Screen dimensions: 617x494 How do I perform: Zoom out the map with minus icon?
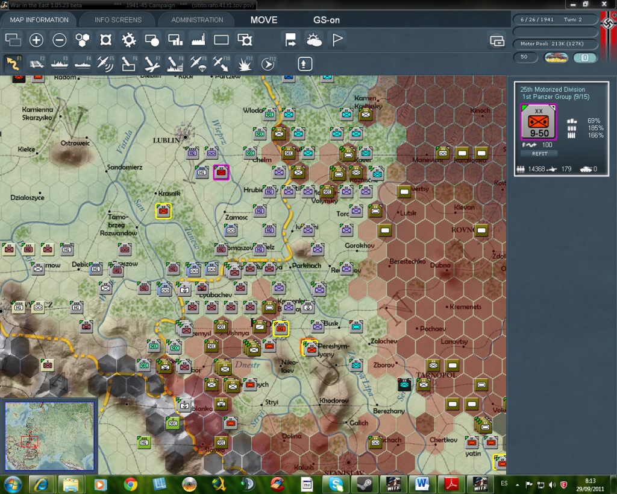coord(60,40)
